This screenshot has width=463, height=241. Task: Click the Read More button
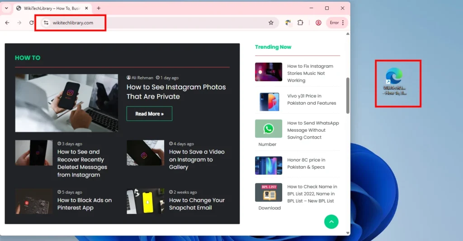[x=149, y=114]
